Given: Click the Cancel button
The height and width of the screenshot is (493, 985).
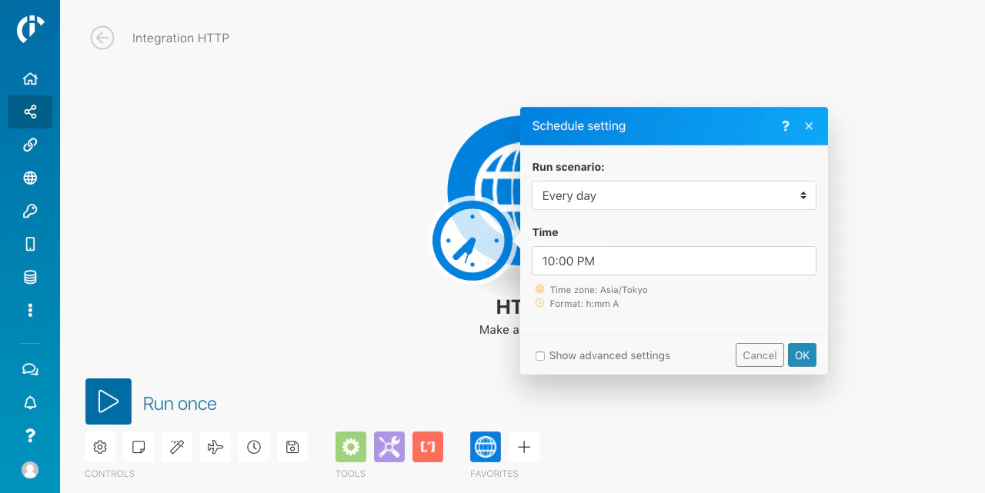Looking at the screenshot, I should coord(760,355).
